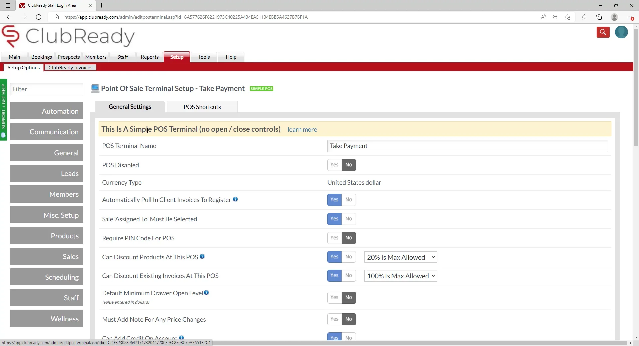Click the Filter input field
This screenshot has height=346, width=639.
coord(46,89)
